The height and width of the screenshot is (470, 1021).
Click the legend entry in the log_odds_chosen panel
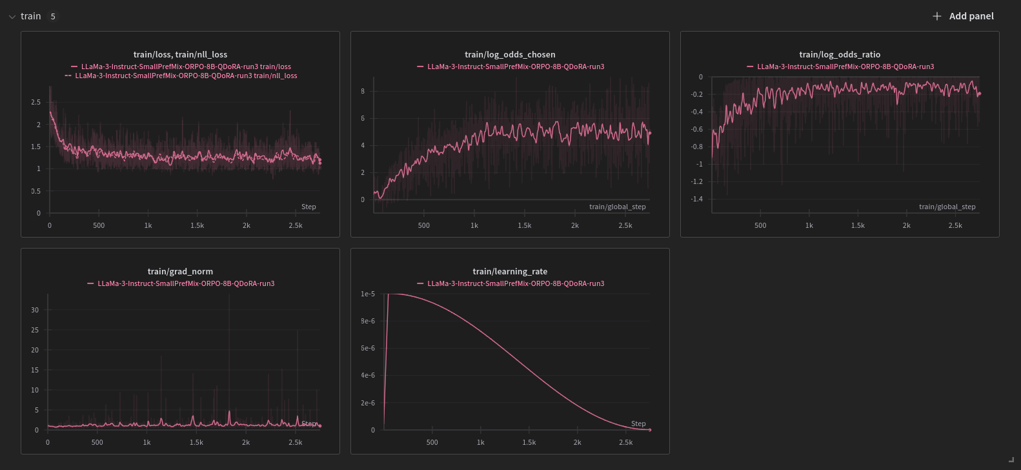tap(510, 66)
